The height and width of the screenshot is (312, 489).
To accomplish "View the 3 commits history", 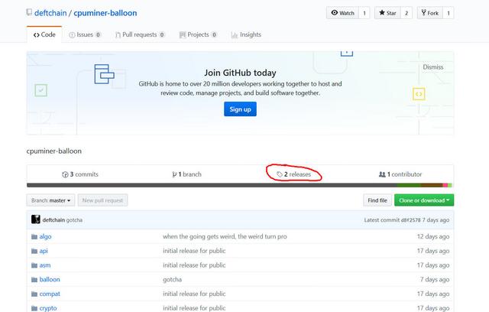I will (80, 174).
